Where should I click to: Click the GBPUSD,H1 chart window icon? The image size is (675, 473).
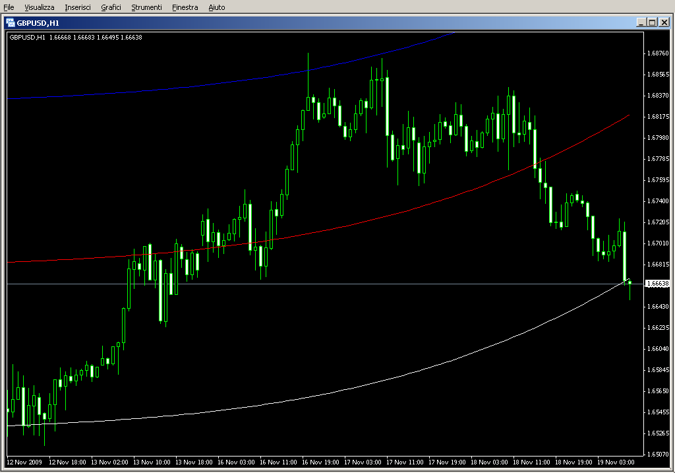(x=11, y=23)
